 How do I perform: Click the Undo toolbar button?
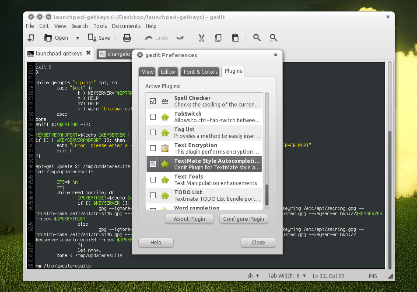click(x=157, y=38)
